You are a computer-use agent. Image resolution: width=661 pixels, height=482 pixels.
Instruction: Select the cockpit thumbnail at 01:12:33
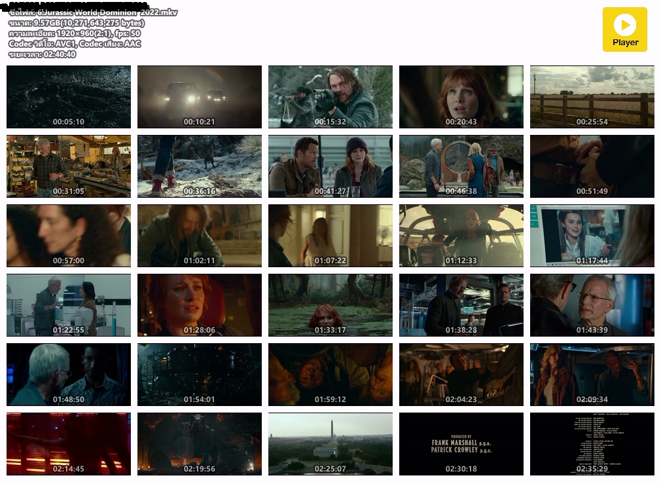[461, 236]
